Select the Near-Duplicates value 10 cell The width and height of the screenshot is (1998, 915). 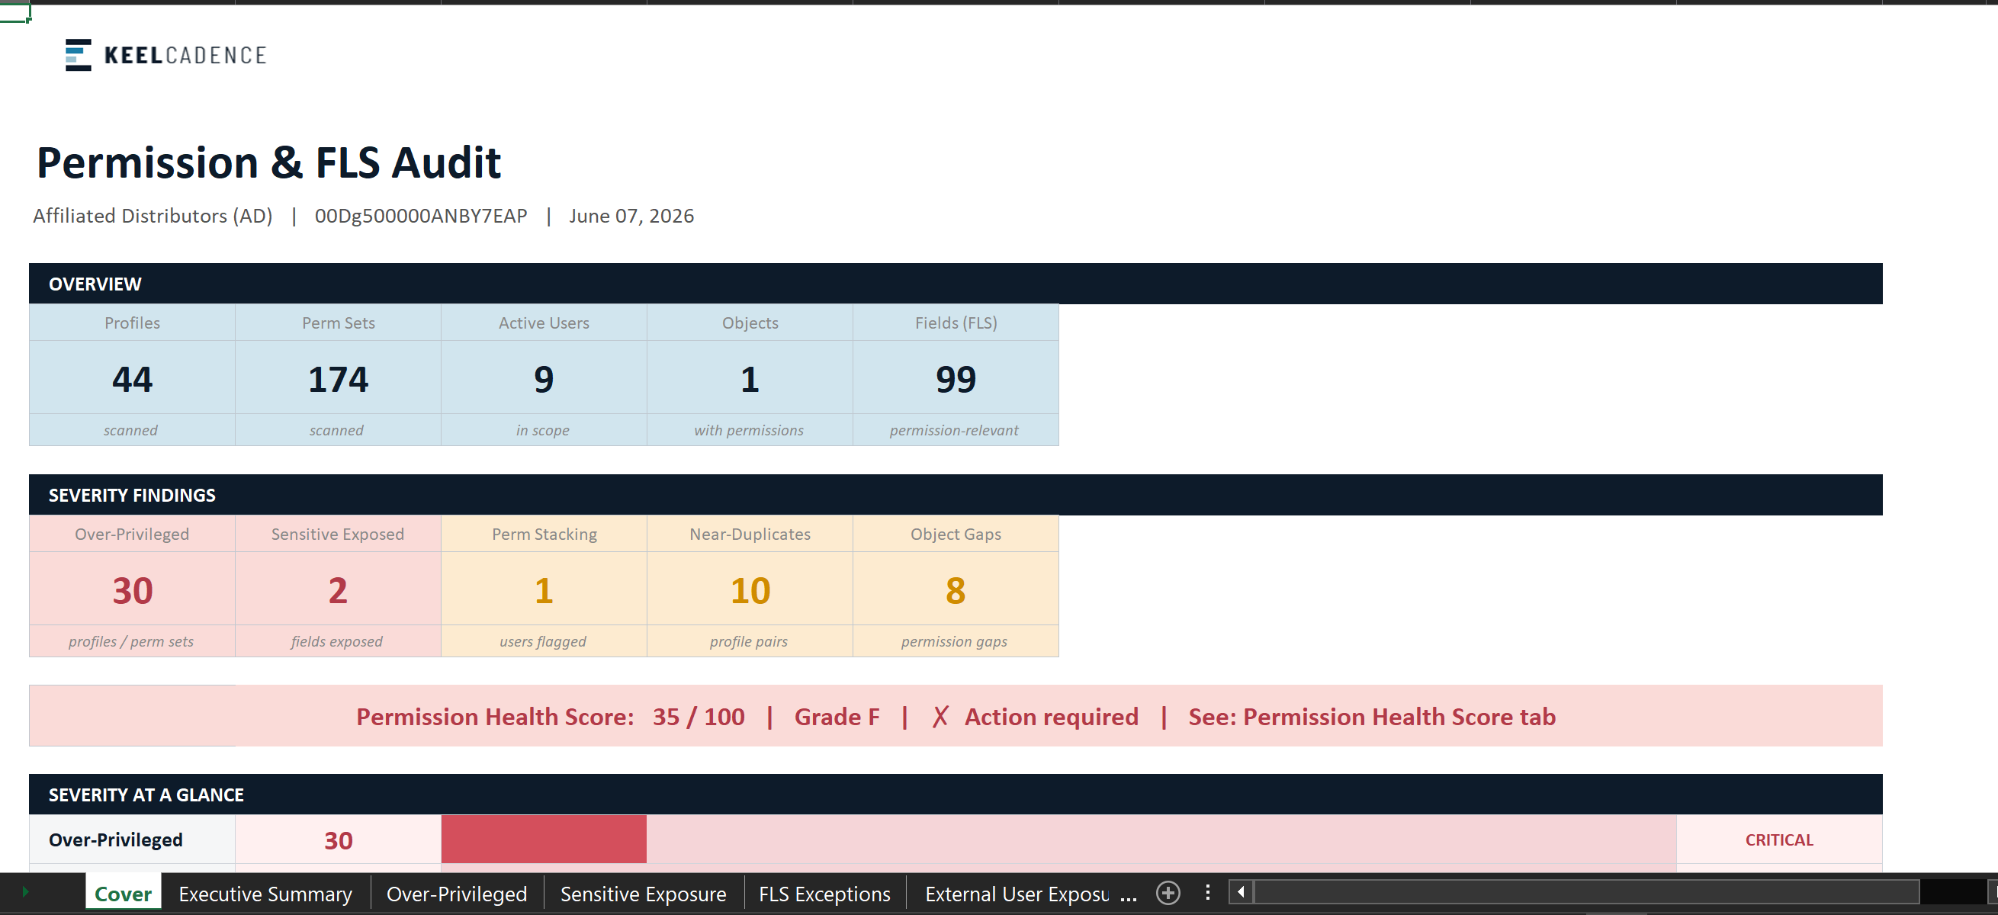[750, 589]
